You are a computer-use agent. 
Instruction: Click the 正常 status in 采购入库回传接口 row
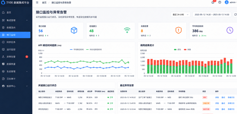(x=110, y=103)
